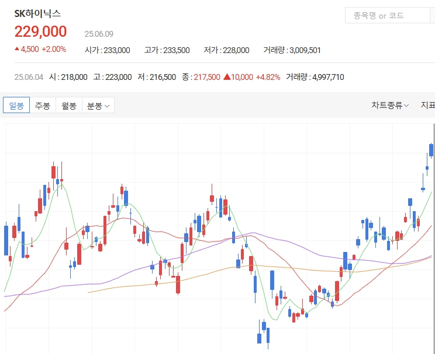Click the date 25.06.09

(99, 34)
